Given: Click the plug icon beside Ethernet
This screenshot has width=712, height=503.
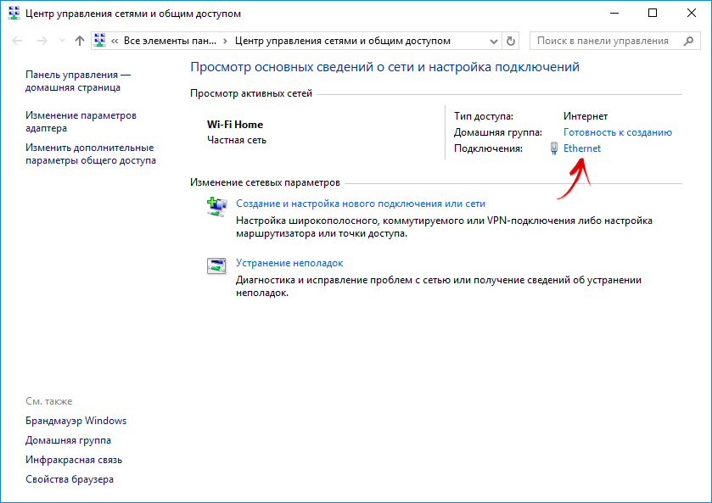Looking at the screenshot, I should pyautogui.click(x=553, y=148).
